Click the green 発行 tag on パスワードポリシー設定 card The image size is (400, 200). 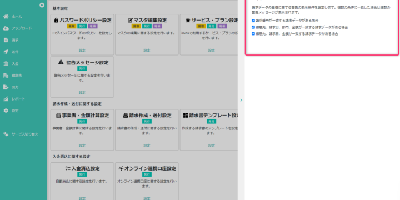pos(82,26)
